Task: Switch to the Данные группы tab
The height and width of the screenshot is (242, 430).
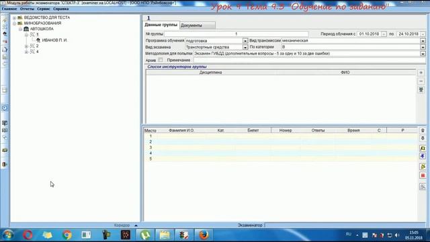Action: [161, 25]
